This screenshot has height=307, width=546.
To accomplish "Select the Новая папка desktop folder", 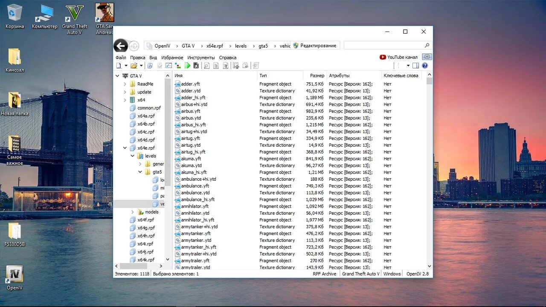I will (15, 104).
